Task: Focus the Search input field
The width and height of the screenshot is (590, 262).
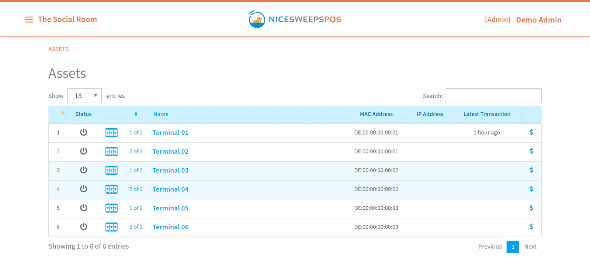Action: pyautogui.click(x=493, y=95)
